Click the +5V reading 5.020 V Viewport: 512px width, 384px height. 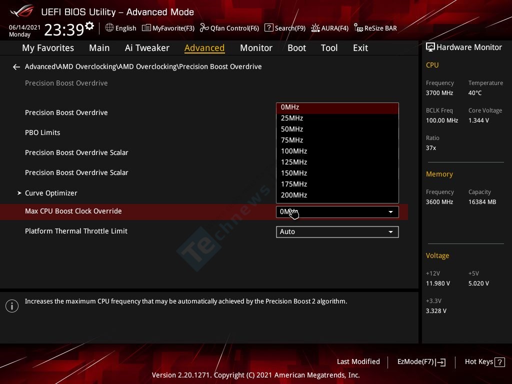click(478, 283)
